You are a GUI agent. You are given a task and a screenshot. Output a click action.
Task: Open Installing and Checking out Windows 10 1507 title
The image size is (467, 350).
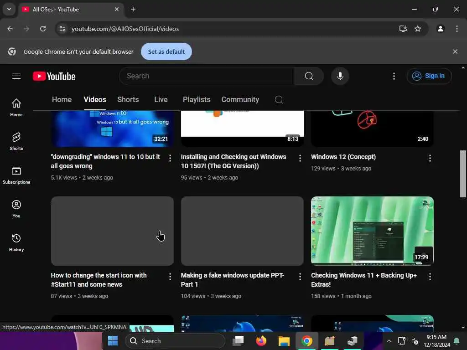click(x=233, y=161)
